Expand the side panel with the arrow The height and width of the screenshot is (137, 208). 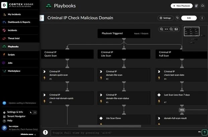pos(42,18)
